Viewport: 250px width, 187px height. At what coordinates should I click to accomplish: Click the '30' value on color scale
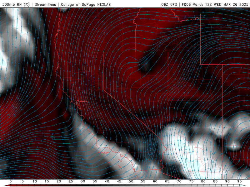(83, 181)
